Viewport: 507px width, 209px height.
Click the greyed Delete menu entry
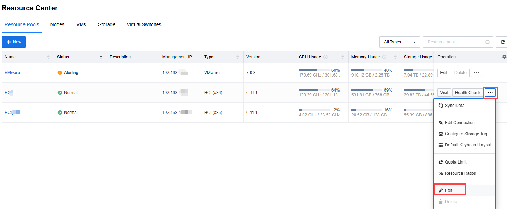pyautogui.click(x=465, y=202)
